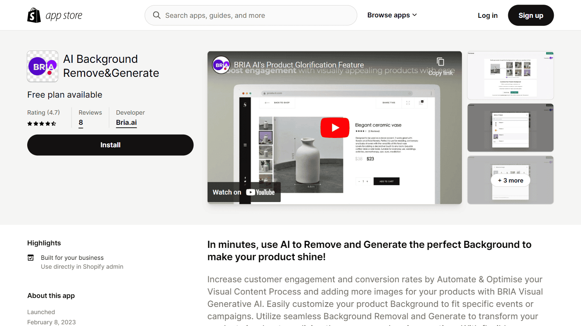Open the Browse apps dropdown
The width and height of the screenshot is (581, 326).
click(x=388, y=15)
